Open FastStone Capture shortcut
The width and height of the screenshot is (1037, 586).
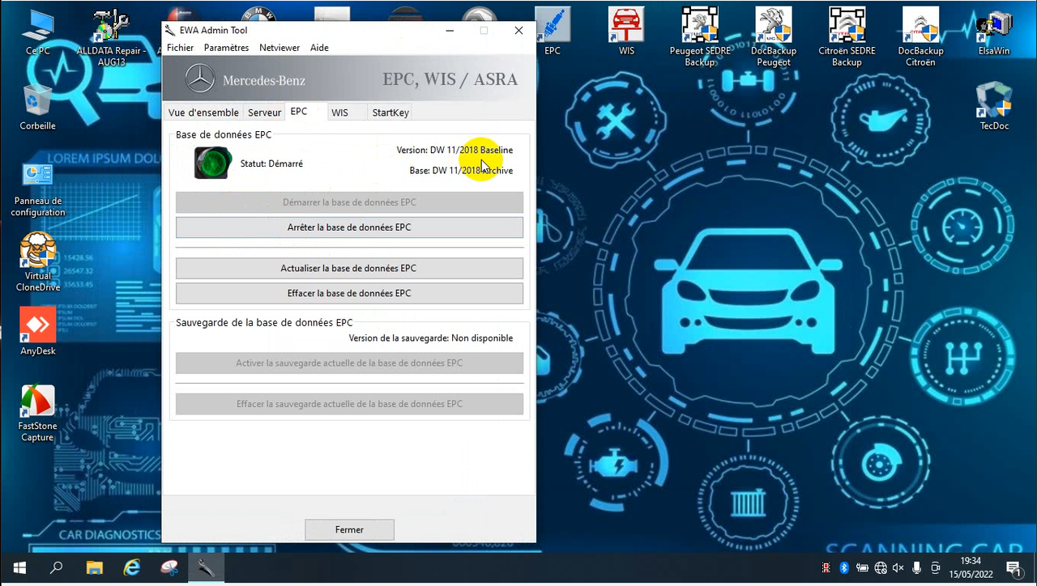point(37,414)
